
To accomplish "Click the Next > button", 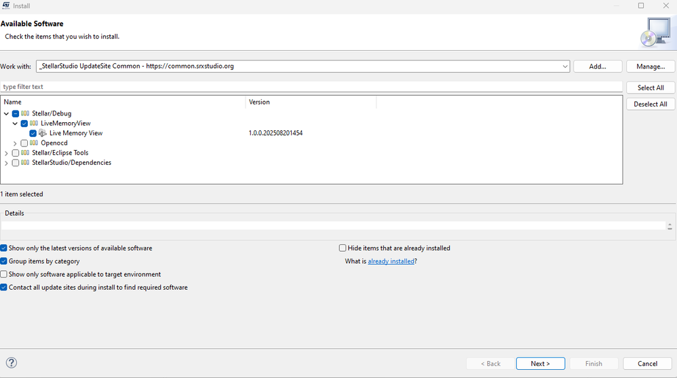I will tap(540, 364).
